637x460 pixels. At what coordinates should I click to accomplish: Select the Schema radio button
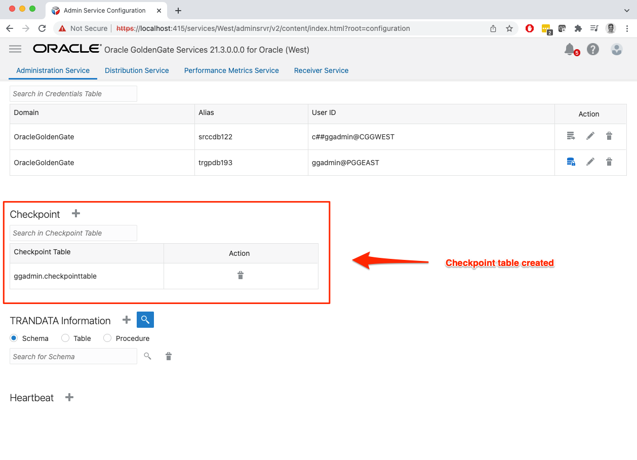point(14,338)
